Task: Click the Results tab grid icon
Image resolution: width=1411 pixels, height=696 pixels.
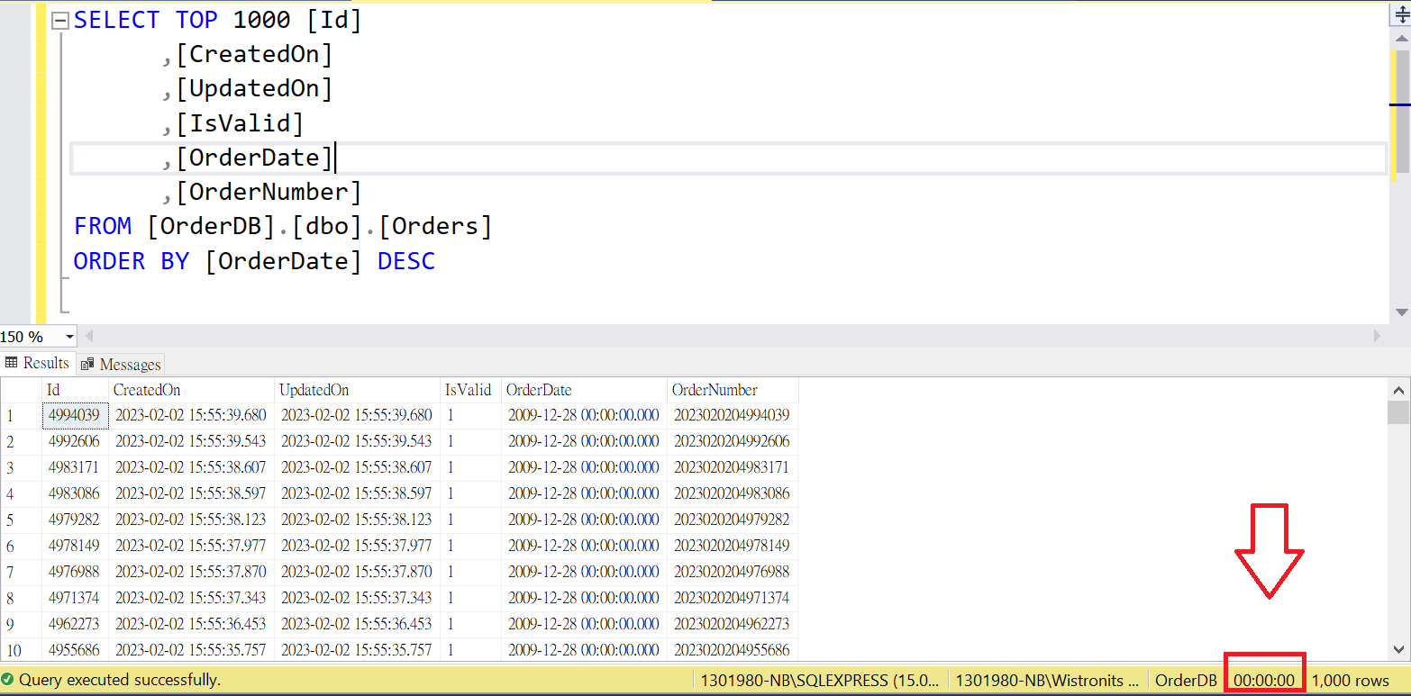Action: [12, 363]
